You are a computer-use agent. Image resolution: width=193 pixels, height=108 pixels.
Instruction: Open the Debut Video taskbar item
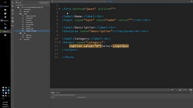(5, 21)
